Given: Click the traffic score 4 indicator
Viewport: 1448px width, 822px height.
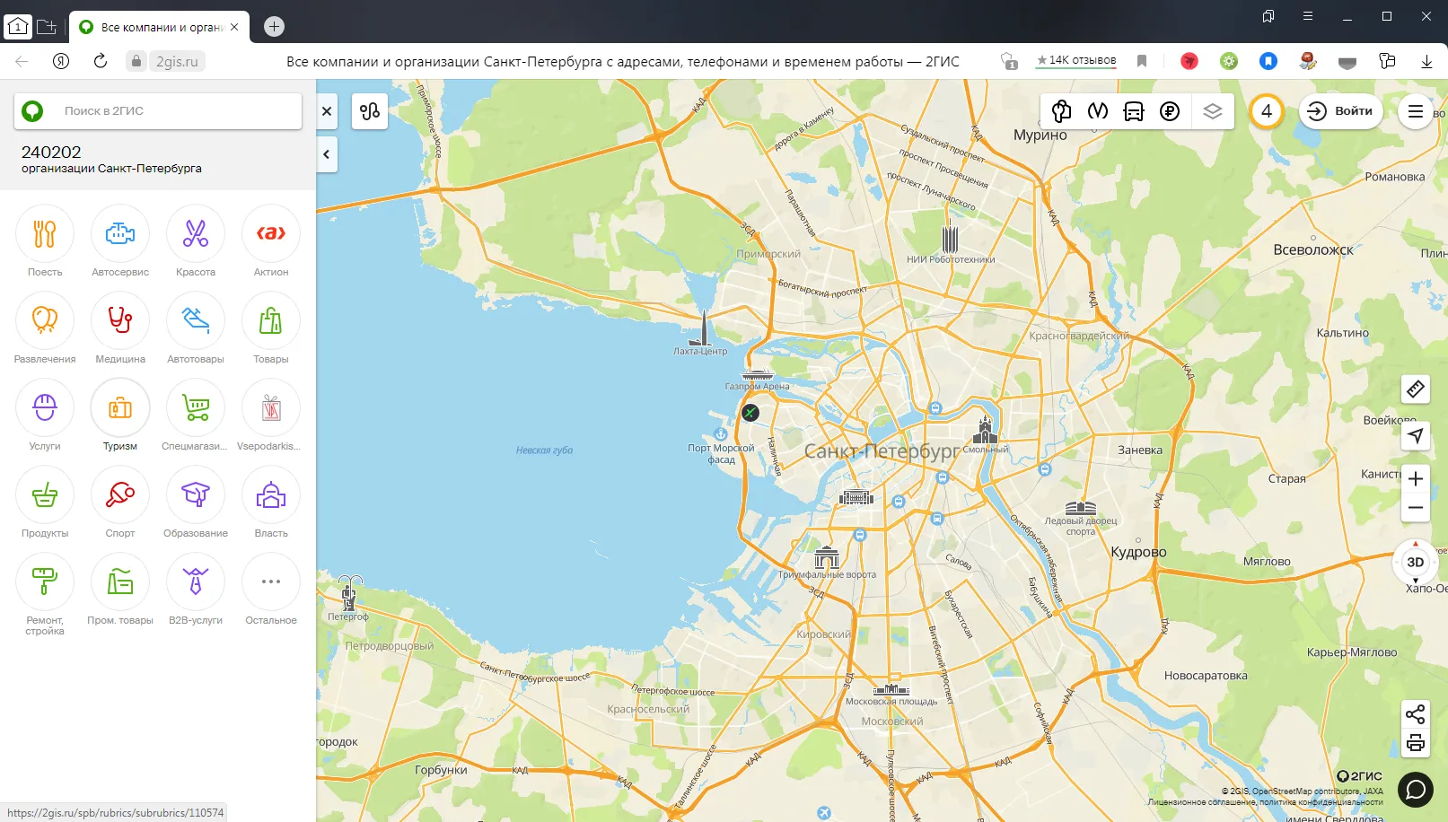Looking at the screenshot, I should pyautogui.click(x=1267, y=111).
